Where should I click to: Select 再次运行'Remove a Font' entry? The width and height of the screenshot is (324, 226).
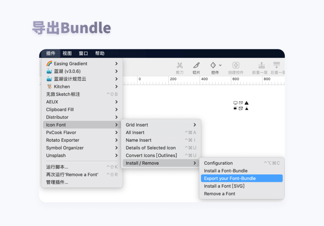[x=82, y=174]
